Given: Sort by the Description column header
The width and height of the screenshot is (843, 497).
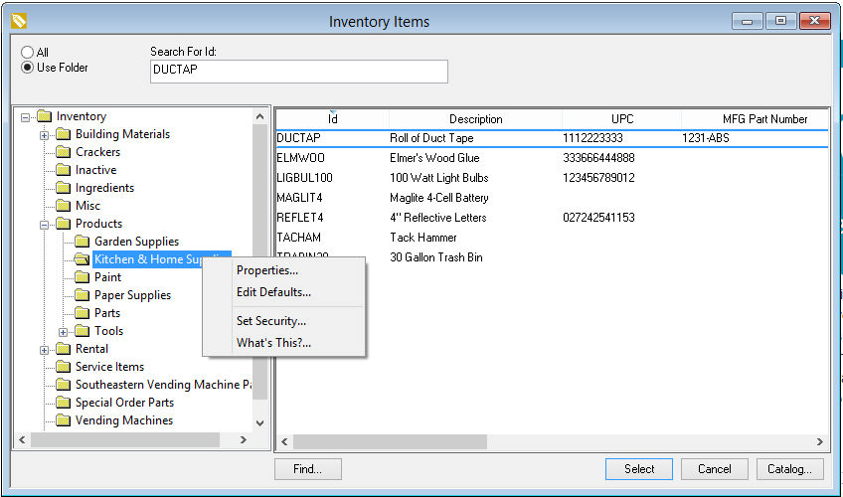Looking at the screenshot, I should tap(475, 119).
